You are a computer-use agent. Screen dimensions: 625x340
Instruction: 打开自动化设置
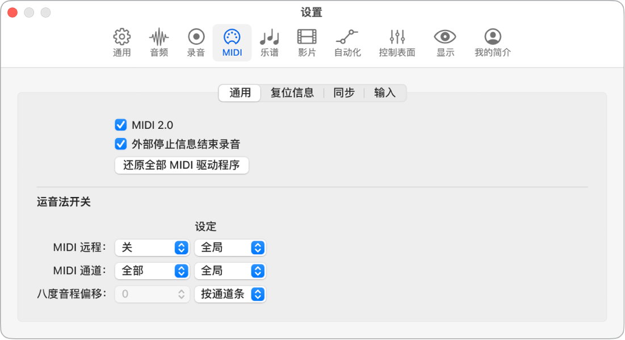click(347, 43)
